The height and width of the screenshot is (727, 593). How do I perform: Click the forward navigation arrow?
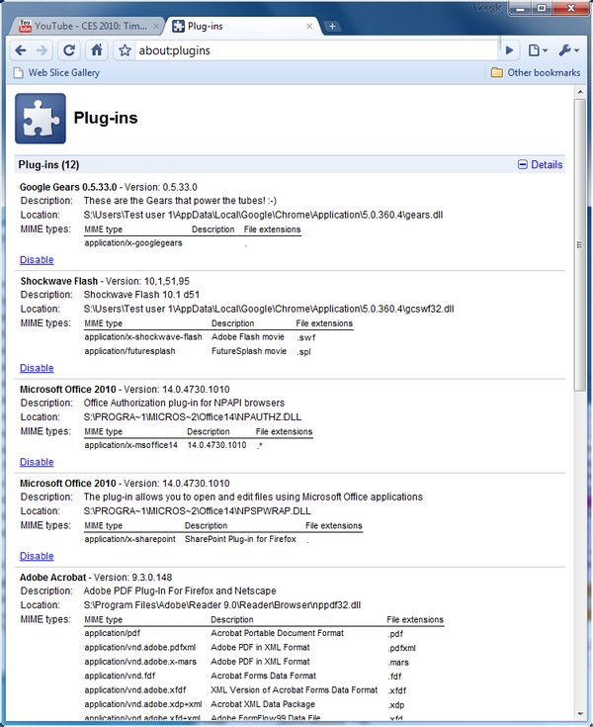[x=42, y=50]
